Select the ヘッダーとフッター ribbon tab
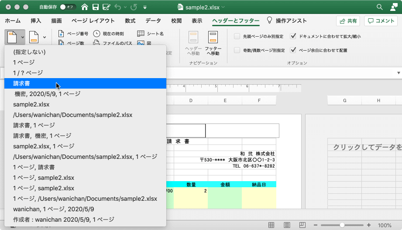The width and height of the screenshot is (402, 230). (x=236, y=21)
